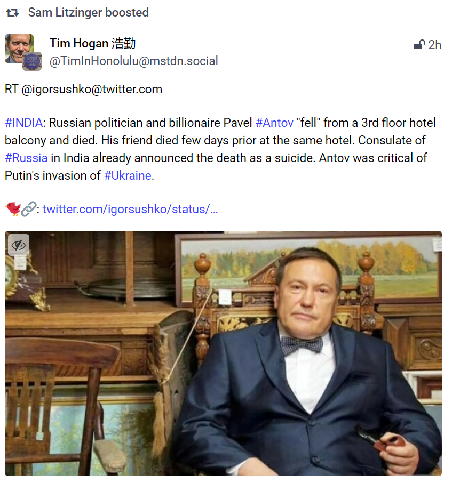This screenshot has height=483, width=452.
Task: Click the red bird emoji icon
Action: point(13,209)
